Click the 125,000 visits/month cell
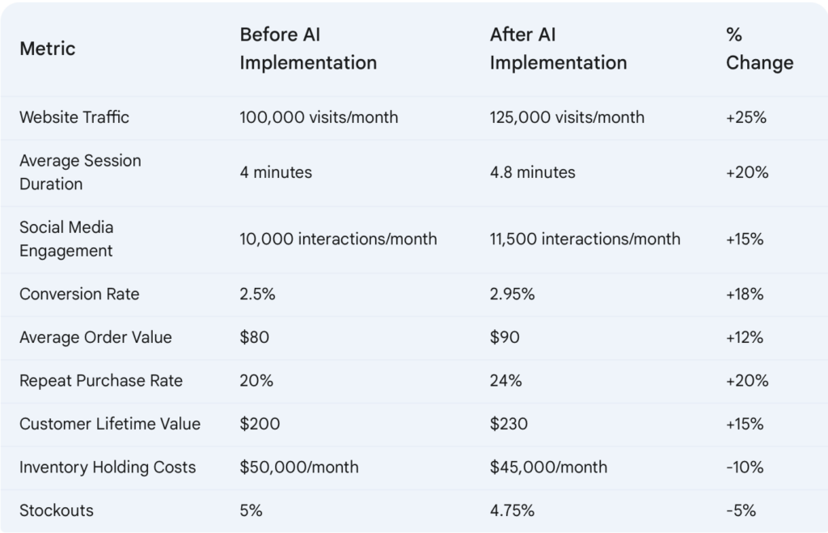Viewport: 828px width, 533px height. pyautogui.click(x=567, y=117)
